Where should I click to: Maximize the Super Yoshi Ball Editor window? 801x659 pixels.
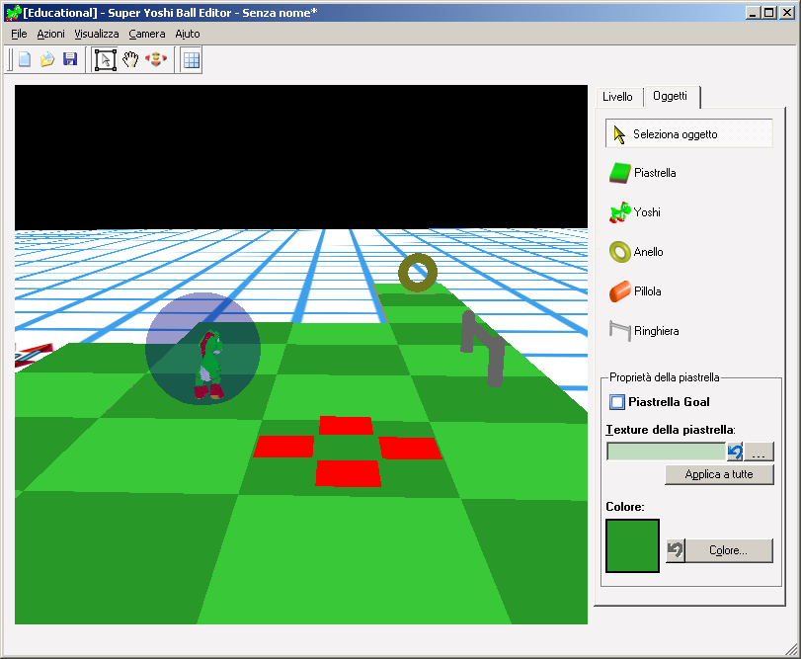click(x=768, y=13)
